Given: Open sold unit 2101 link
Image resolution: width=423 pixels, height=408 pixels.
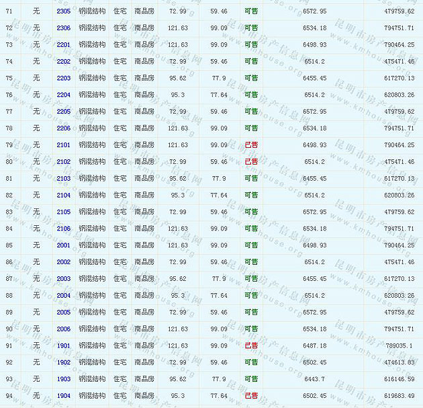Looking at the screenshot, I should click(63, 145).
